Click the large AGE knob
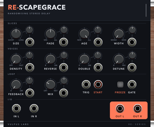This screenshot has height=127, width=154. click(84, 34)
